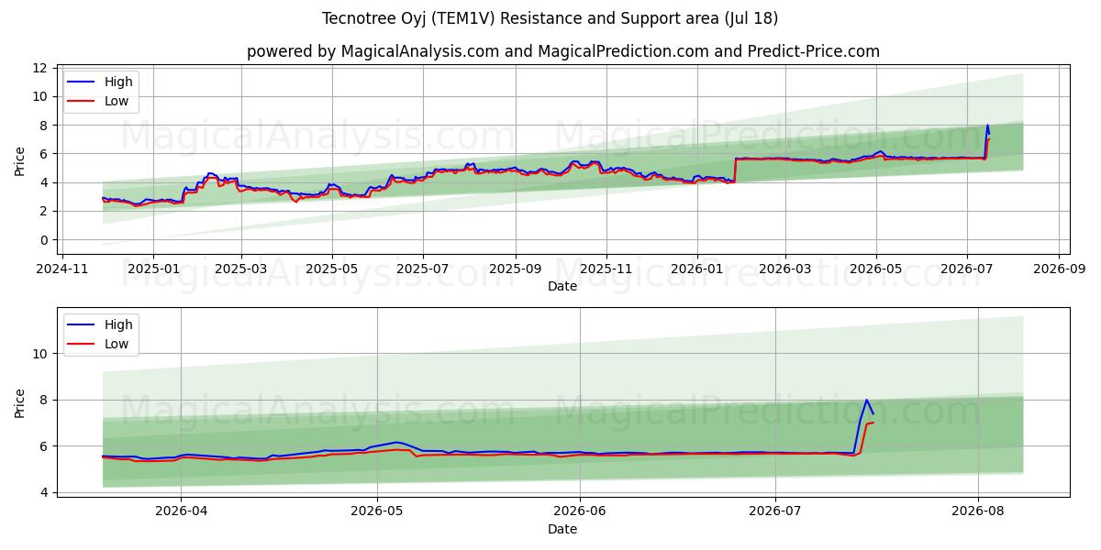Click the '2026-03' x-axis label in the top chart
Viewport: 1101px width, 550px height.
pyautogui.click(x=785, y=270)
